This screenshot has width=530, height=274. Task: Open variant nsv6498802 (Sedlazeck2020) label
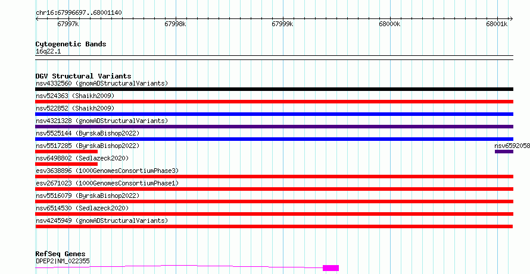82,158
